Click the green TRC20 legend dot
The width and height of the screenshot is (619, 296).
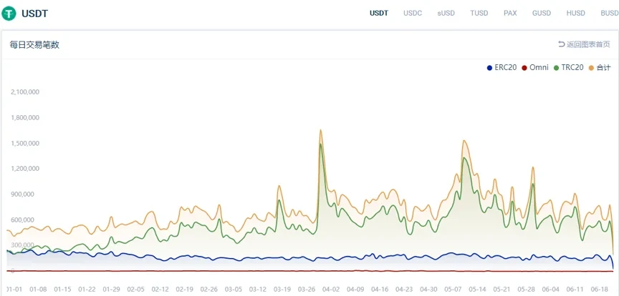click(557, 68)
